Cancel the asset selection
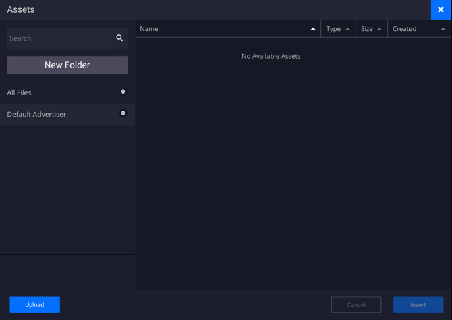The image size is (452, 320). [x=356, y=304]
